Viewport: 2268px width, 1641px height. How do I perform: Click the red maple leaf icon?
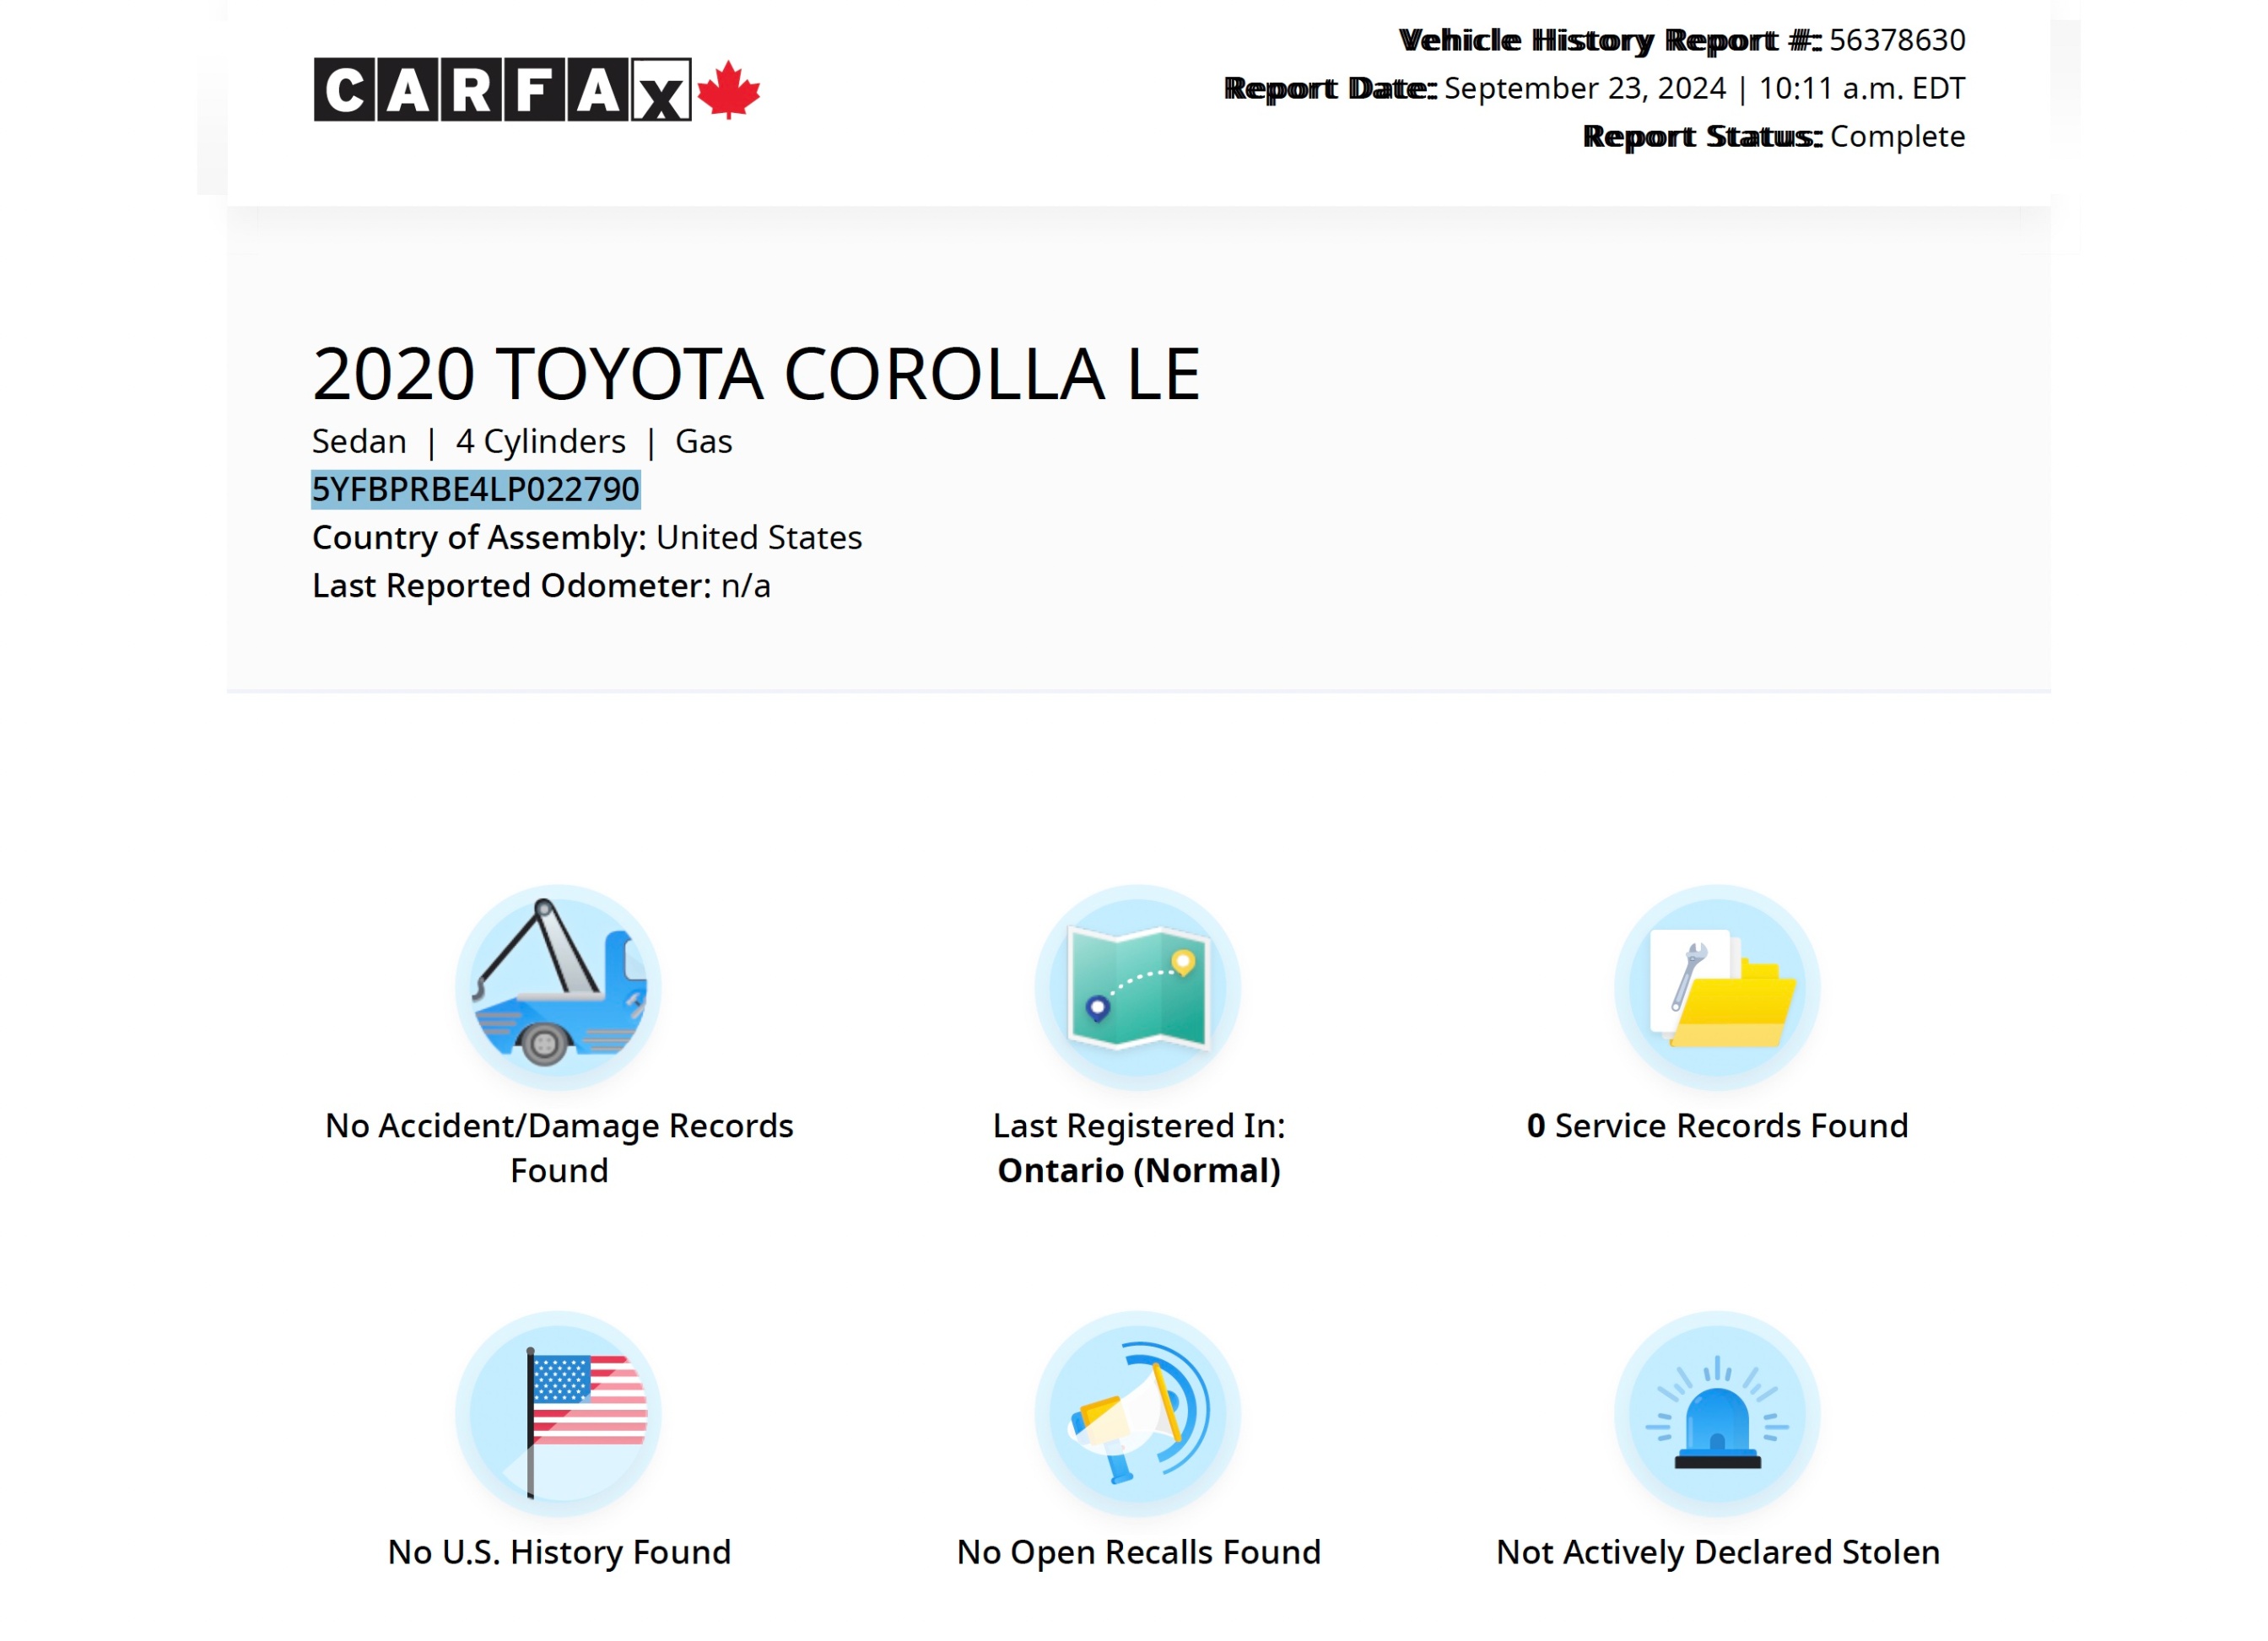coord(729,90)
